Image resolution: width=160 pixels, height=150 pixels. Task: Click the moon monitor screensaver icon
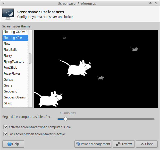point(8,14)
